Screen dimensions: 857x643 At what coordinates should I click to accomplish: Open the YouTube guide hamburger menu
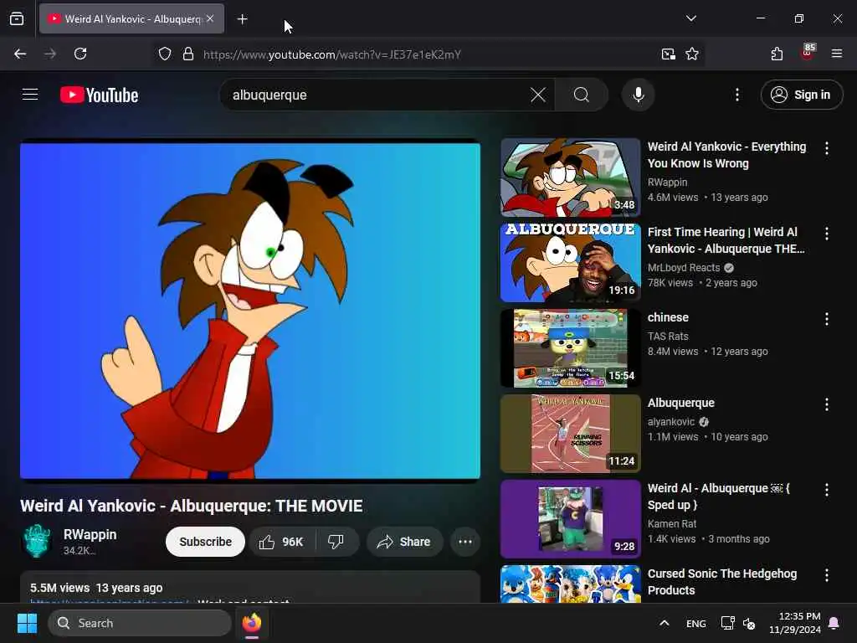click(x=30, y=95)
